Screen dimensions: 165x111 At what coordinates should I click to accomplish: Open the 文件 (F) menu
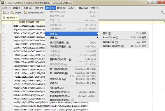click(x=6, y=8)
